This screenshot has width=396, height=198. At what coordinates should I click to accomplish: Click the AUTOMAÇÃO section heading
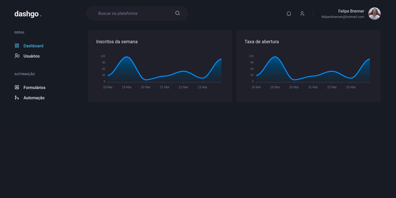25,74
